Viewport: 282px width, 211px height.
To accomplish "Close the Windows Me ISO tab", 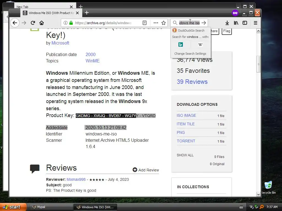I will click(77, 13).
